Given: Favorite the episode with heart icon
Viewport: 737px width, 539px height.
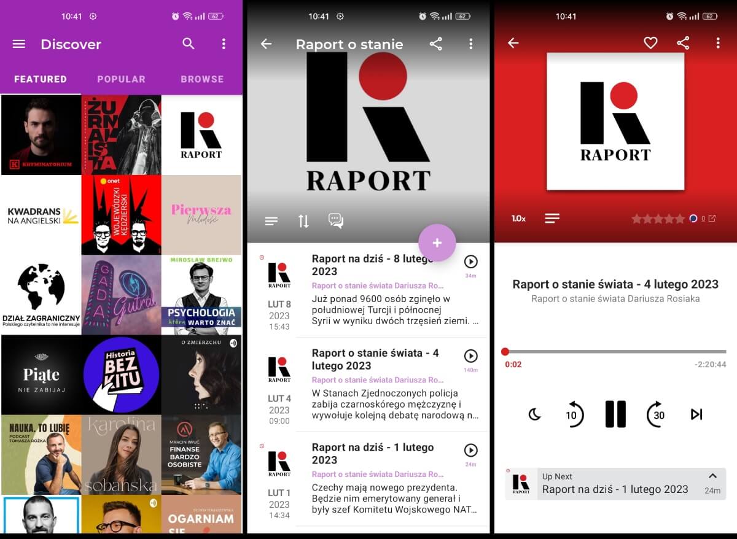Looking at the screenshot, I should coord(650,43).
